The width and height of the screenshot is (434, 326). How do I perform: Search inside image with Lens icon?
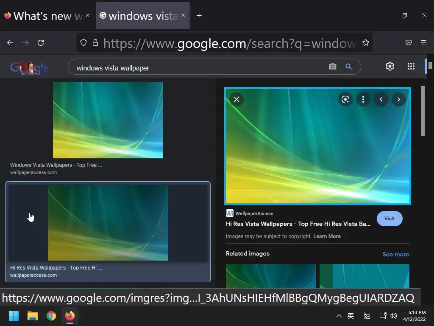coord(345,99)
